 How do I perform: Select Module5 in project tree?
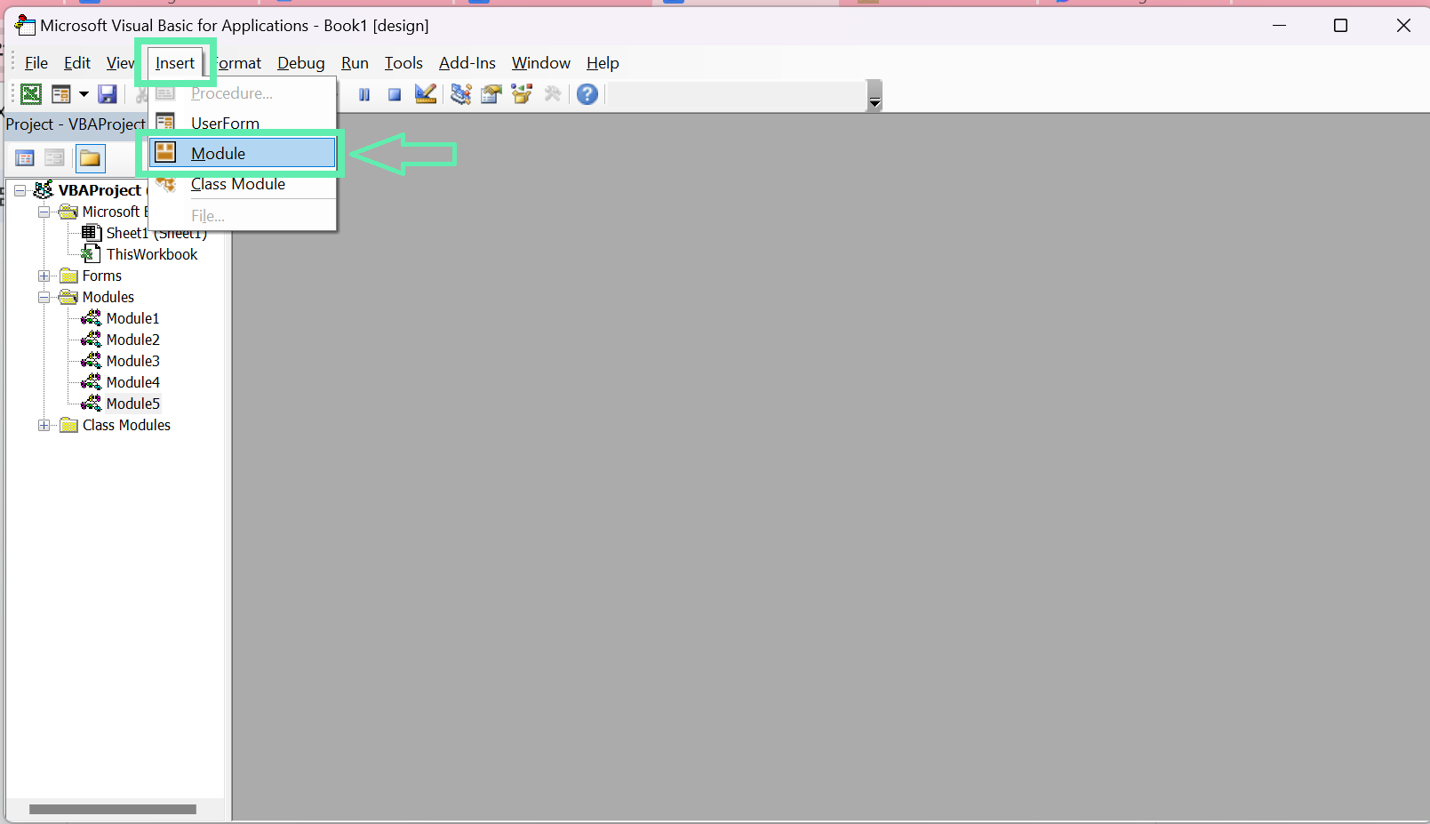point(132,404)
